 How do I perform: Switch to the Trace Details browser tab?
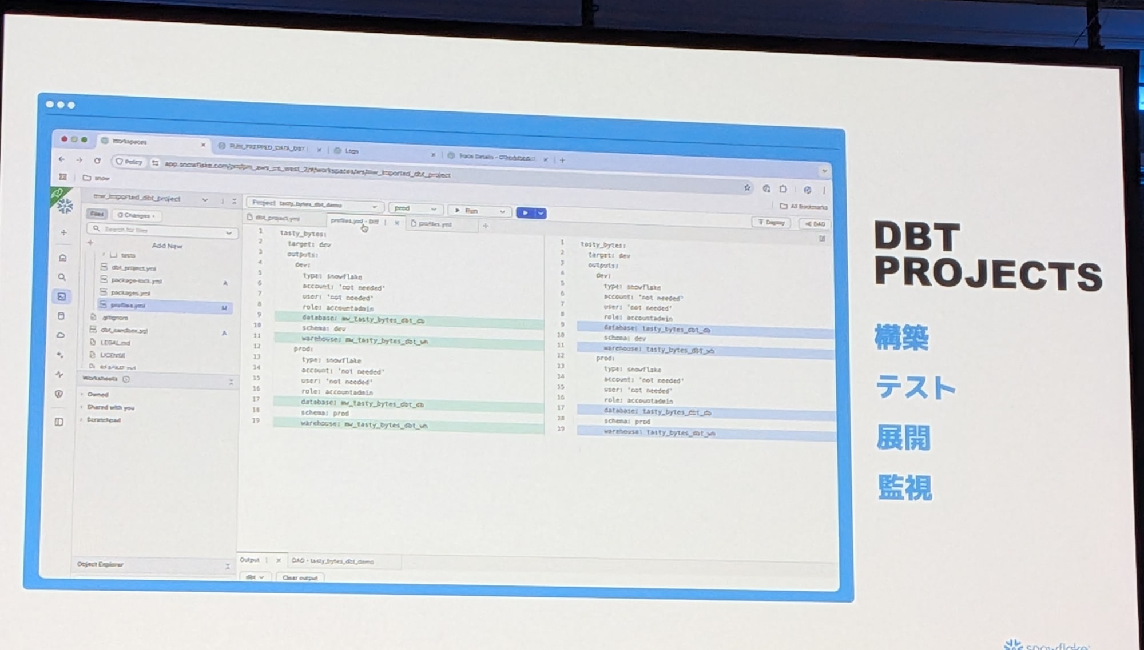496,157
